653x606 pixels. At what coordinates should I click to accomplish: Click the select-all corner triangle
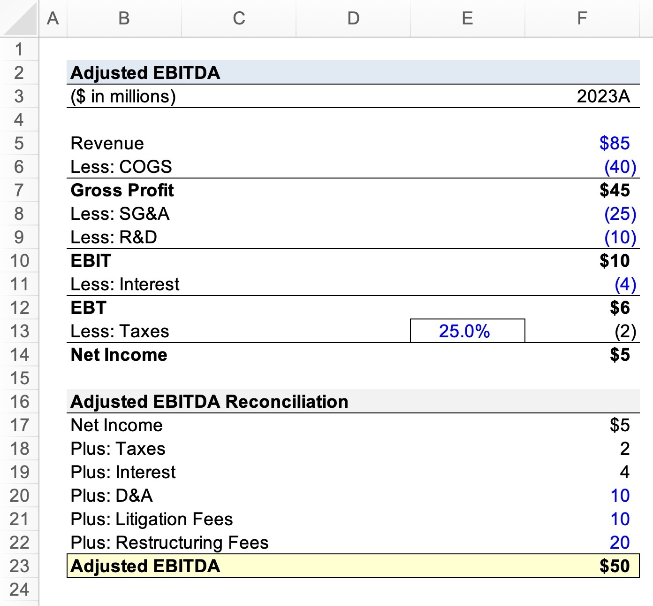pos(19,18)
